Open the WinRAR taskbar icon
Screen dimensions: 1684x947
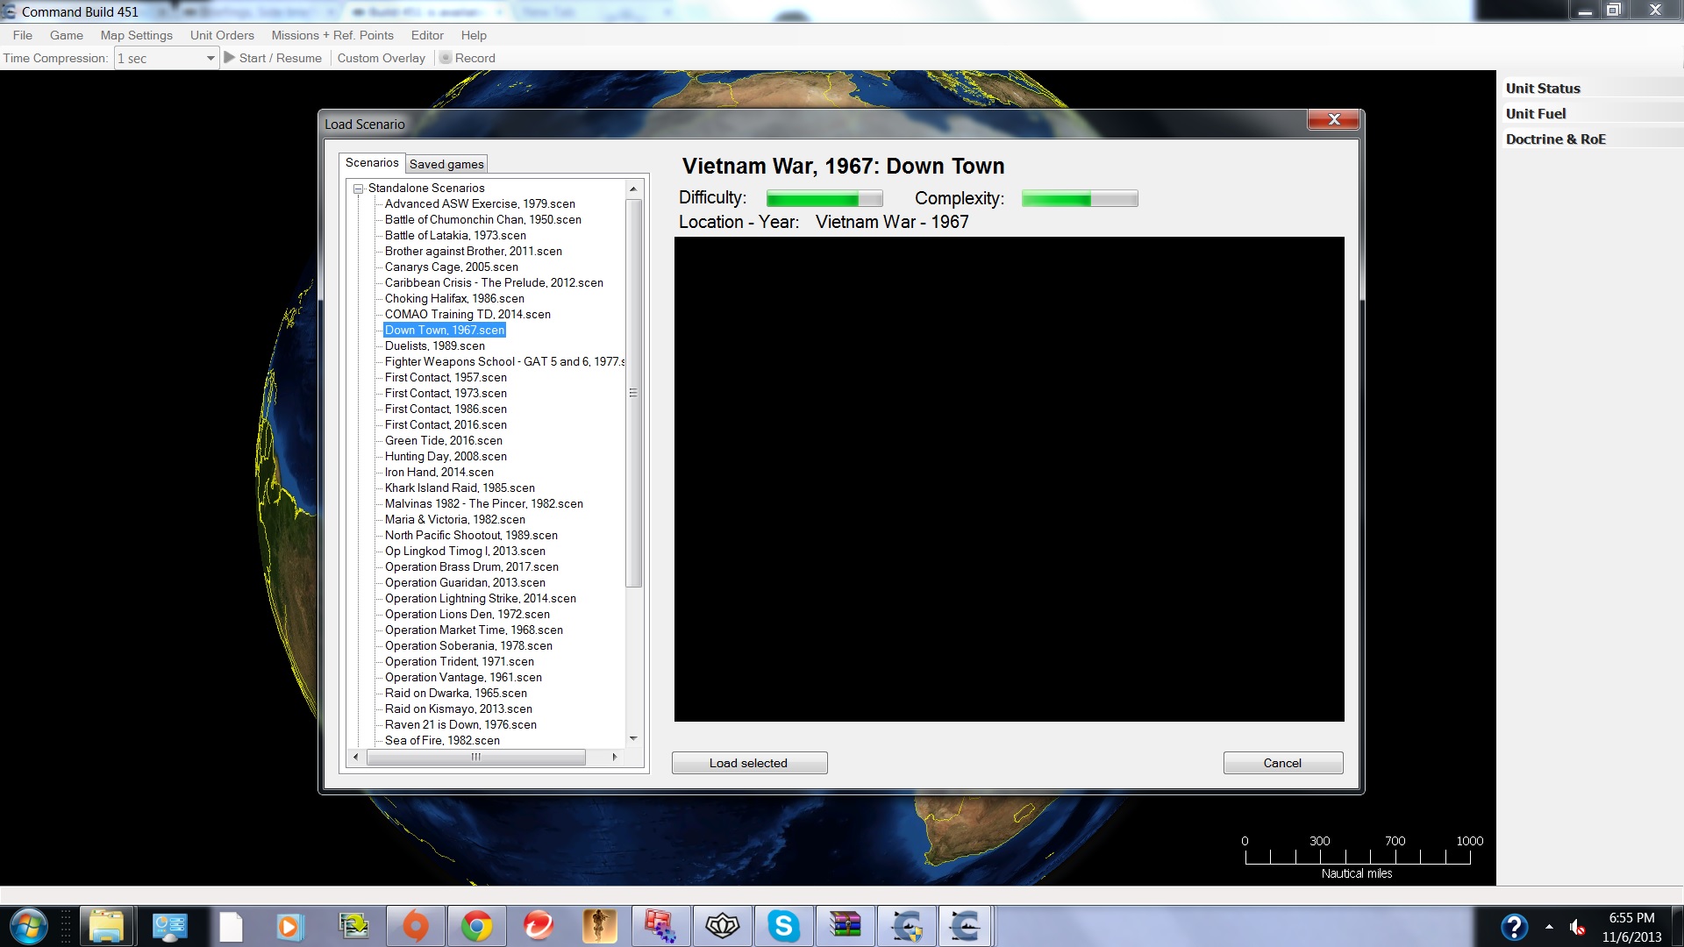845,926
